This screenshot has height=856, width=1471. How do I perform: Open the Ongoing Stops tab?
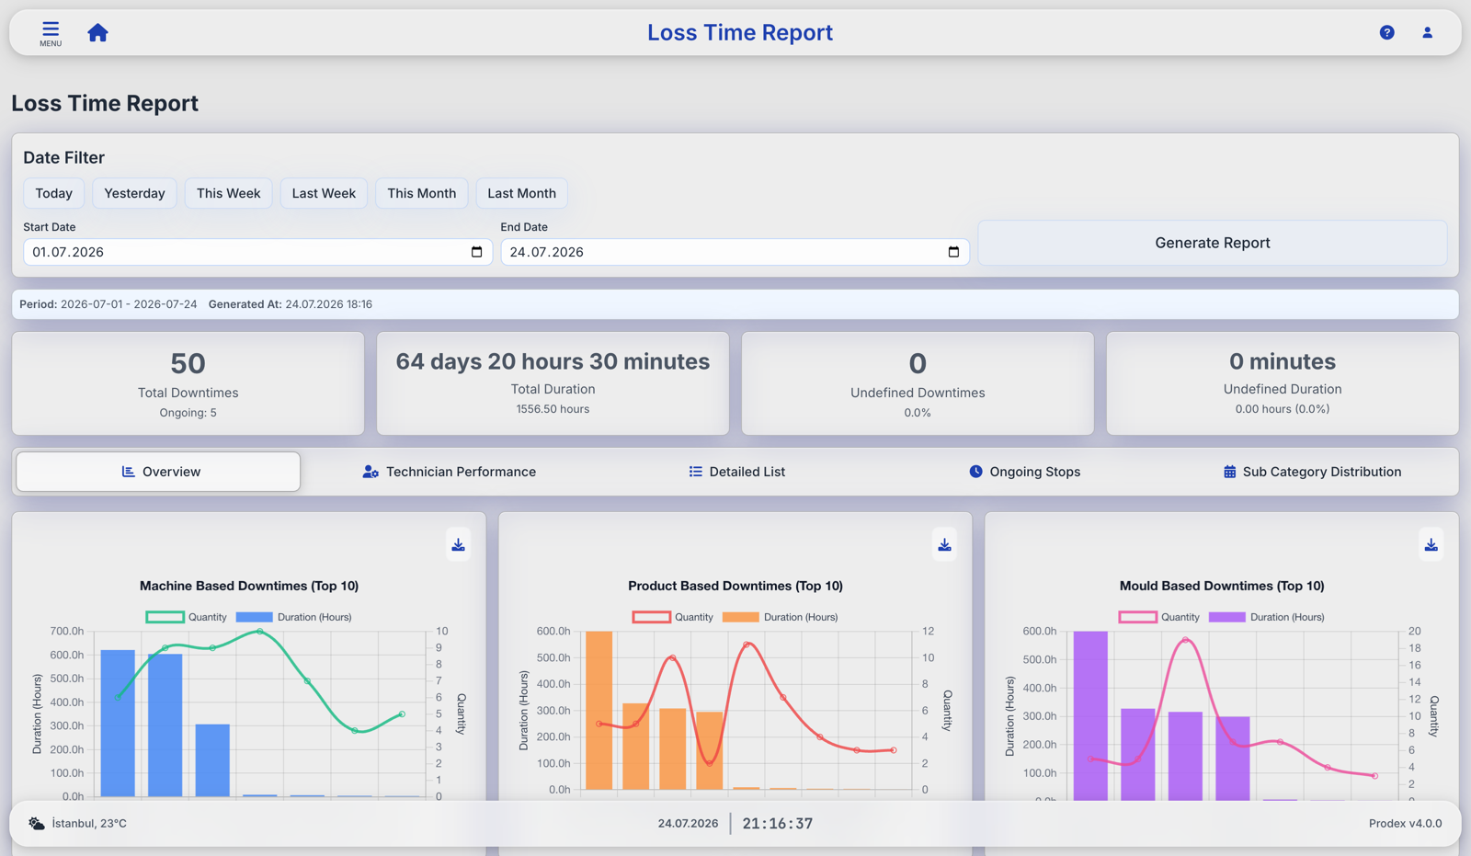pyautogui.click(x=1025, y=472)
